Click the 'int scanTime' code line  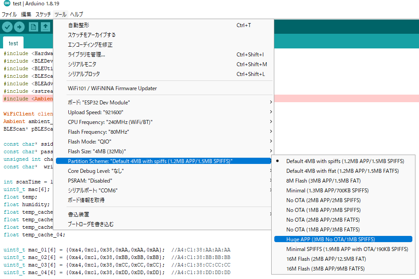point(28,182)
